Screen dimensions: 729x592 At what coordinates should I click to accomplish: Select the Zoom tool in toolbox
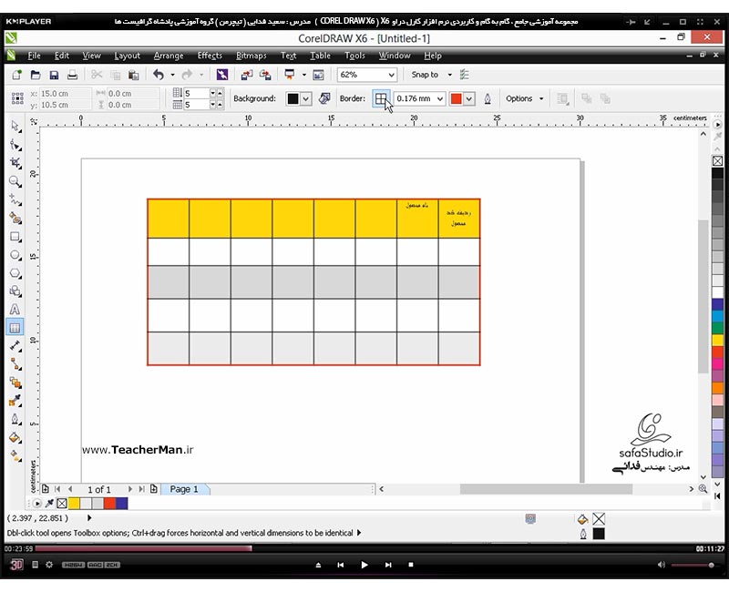point(15,181)
